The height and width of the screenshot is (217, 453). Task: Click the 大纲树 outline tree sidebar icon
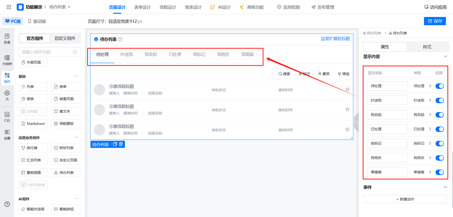pyautogui.click(x=7, y=60)
